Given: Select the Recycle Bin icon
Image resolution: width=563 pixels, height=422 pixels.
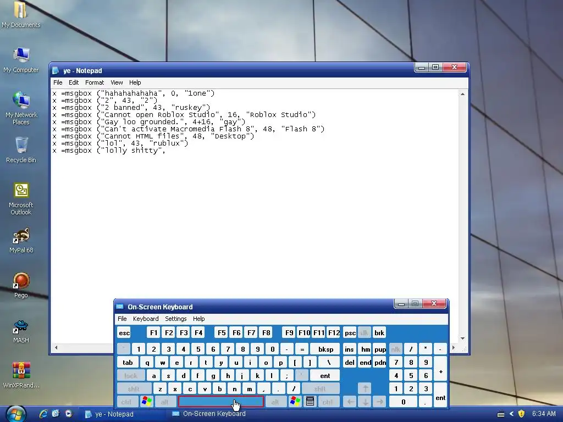Looking at the screenshot, I should [x=21, y=150].
